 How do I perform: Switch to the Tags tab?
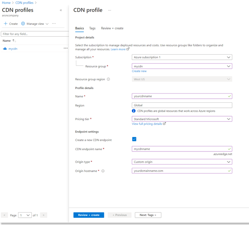92,28
